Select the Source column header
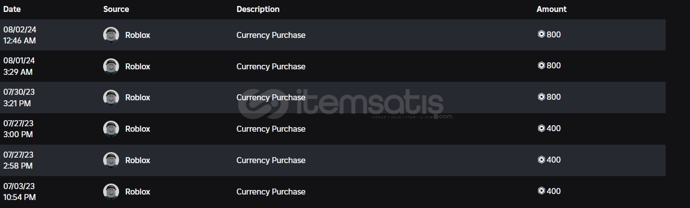The height and width of the screenshot is (208, 690). (x=116, y=9)
